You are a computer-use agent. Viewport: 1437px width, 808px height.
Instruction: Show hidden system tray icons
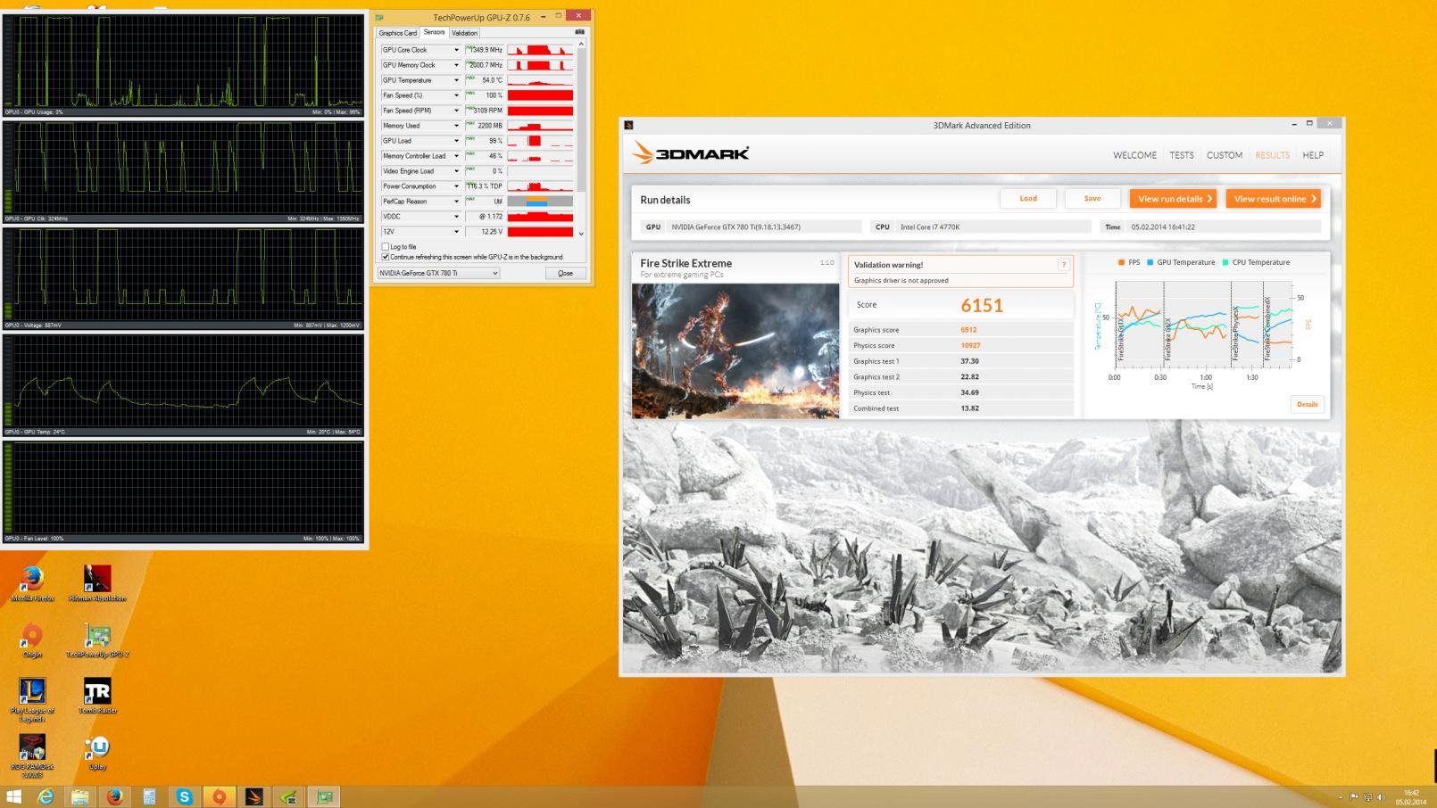point(1340,797)
